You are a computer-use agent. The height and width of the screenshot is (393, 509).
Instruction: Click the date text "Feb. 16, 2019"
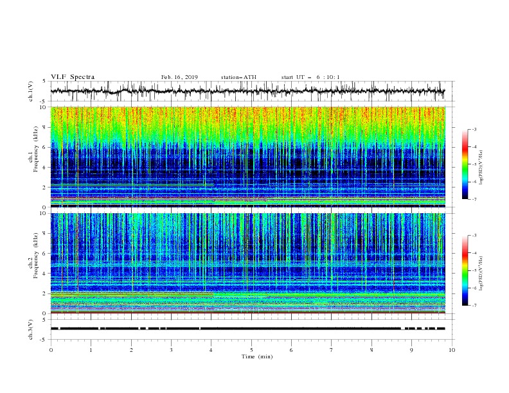[x=179, y=77]
